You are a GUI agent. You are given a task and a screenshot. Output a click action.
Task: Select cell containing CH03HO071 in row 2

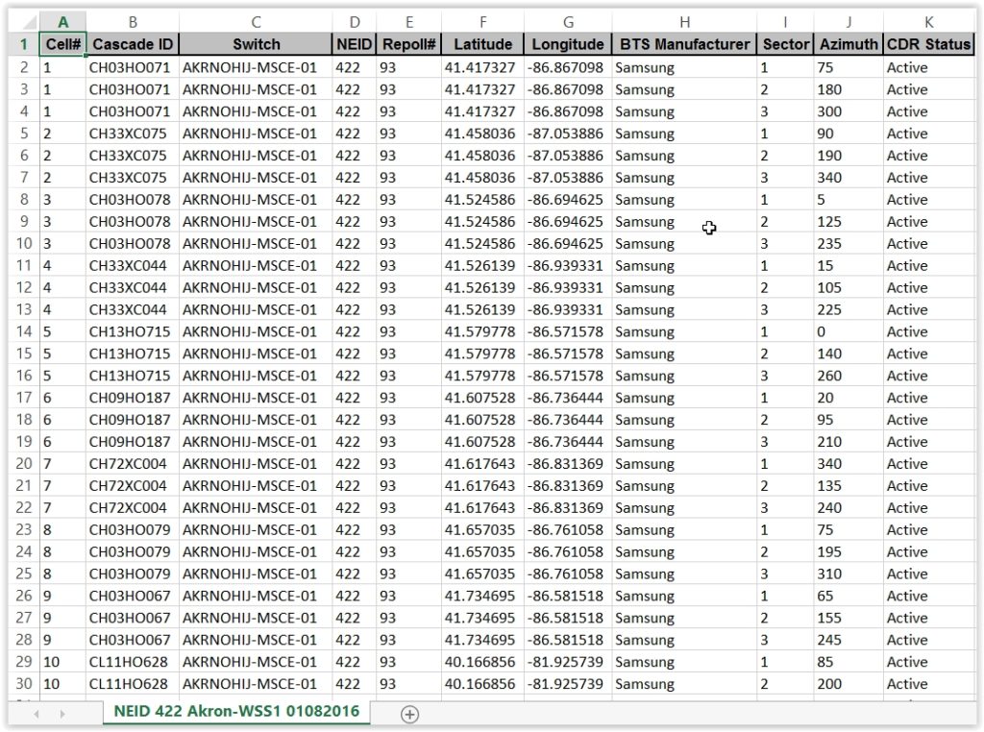(x=133, y=67)
